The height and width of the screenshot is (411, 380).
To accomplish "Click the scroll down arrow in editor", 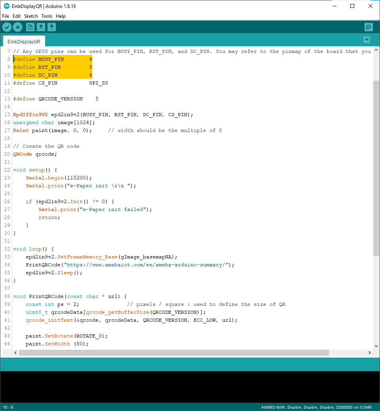I will [x=376, y=346].
